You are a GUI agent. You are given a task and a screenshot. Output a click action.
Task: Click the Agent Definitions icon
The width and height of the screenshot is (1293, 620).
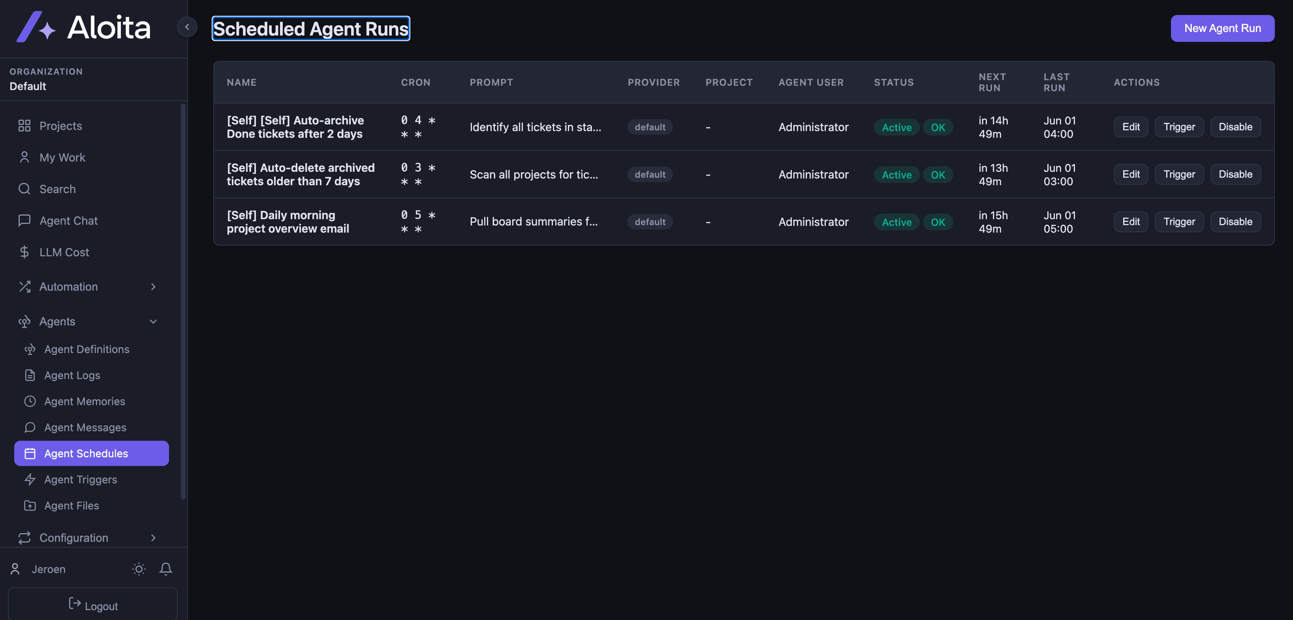pyautogui.click(x=30, y=349)
